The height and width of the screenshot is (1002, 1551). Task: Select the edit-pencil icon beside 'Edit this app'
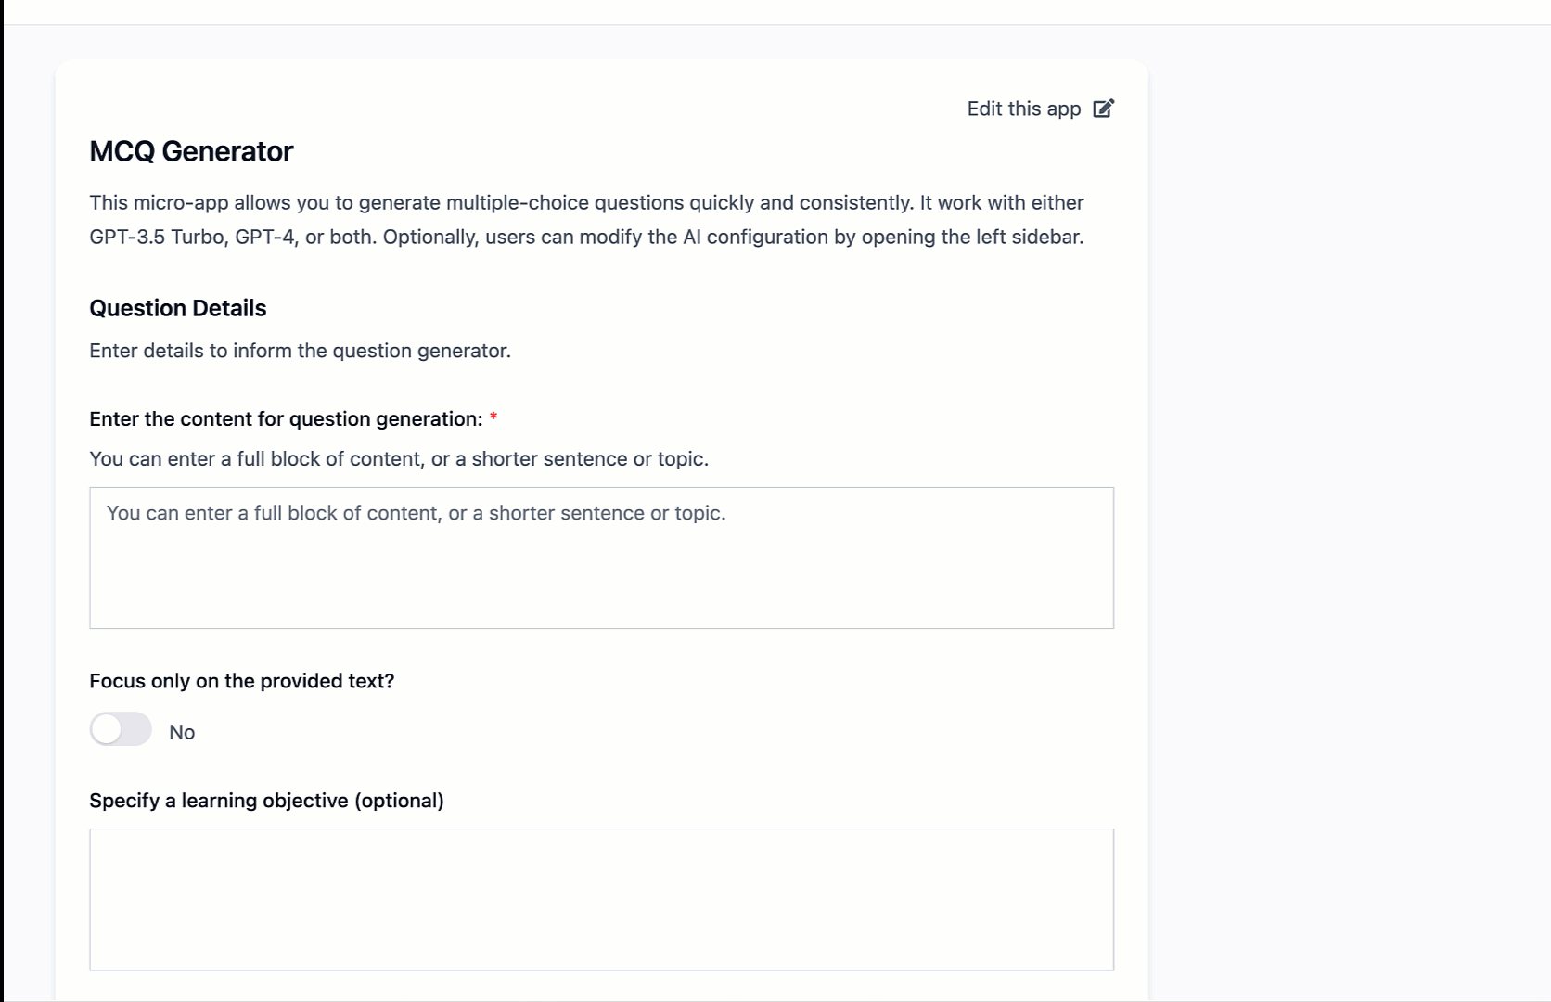[x=1103, y=109]
